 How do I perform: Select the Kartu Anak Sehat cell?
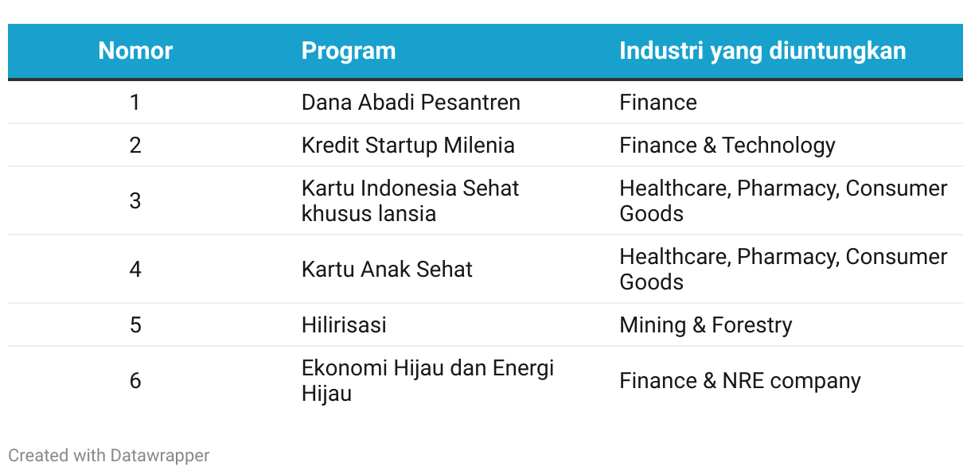pos(387,270)
